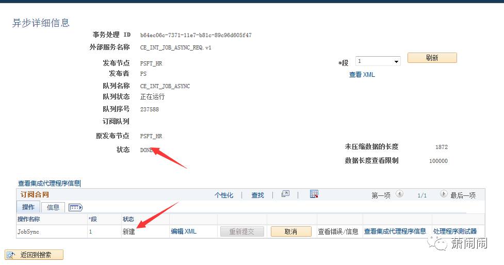Screen dimensions: 504x265
Task: Show all columns tab icon
Action: [75, 207]
